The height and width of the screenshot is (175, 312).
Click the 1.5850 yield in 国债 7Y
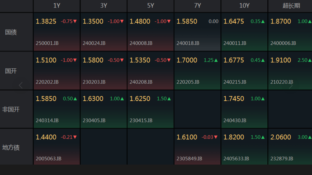click(187, 21)
